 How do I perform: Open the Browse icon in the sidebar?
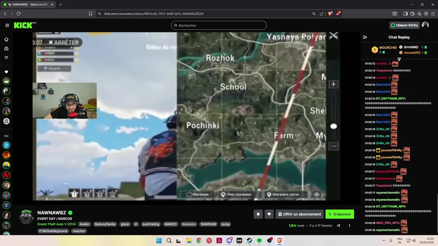click(x=6, y=49)
